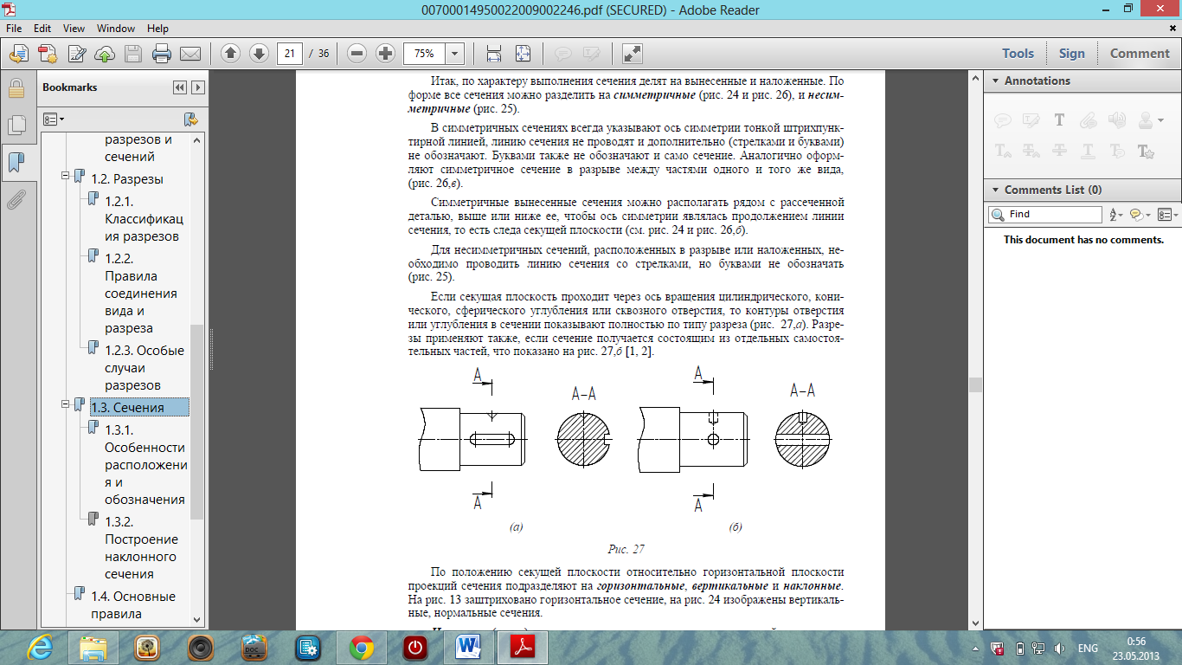The image size is (1182, 665).
Task: Open Google Chrome from the taskbar
Action: point(361,648)
